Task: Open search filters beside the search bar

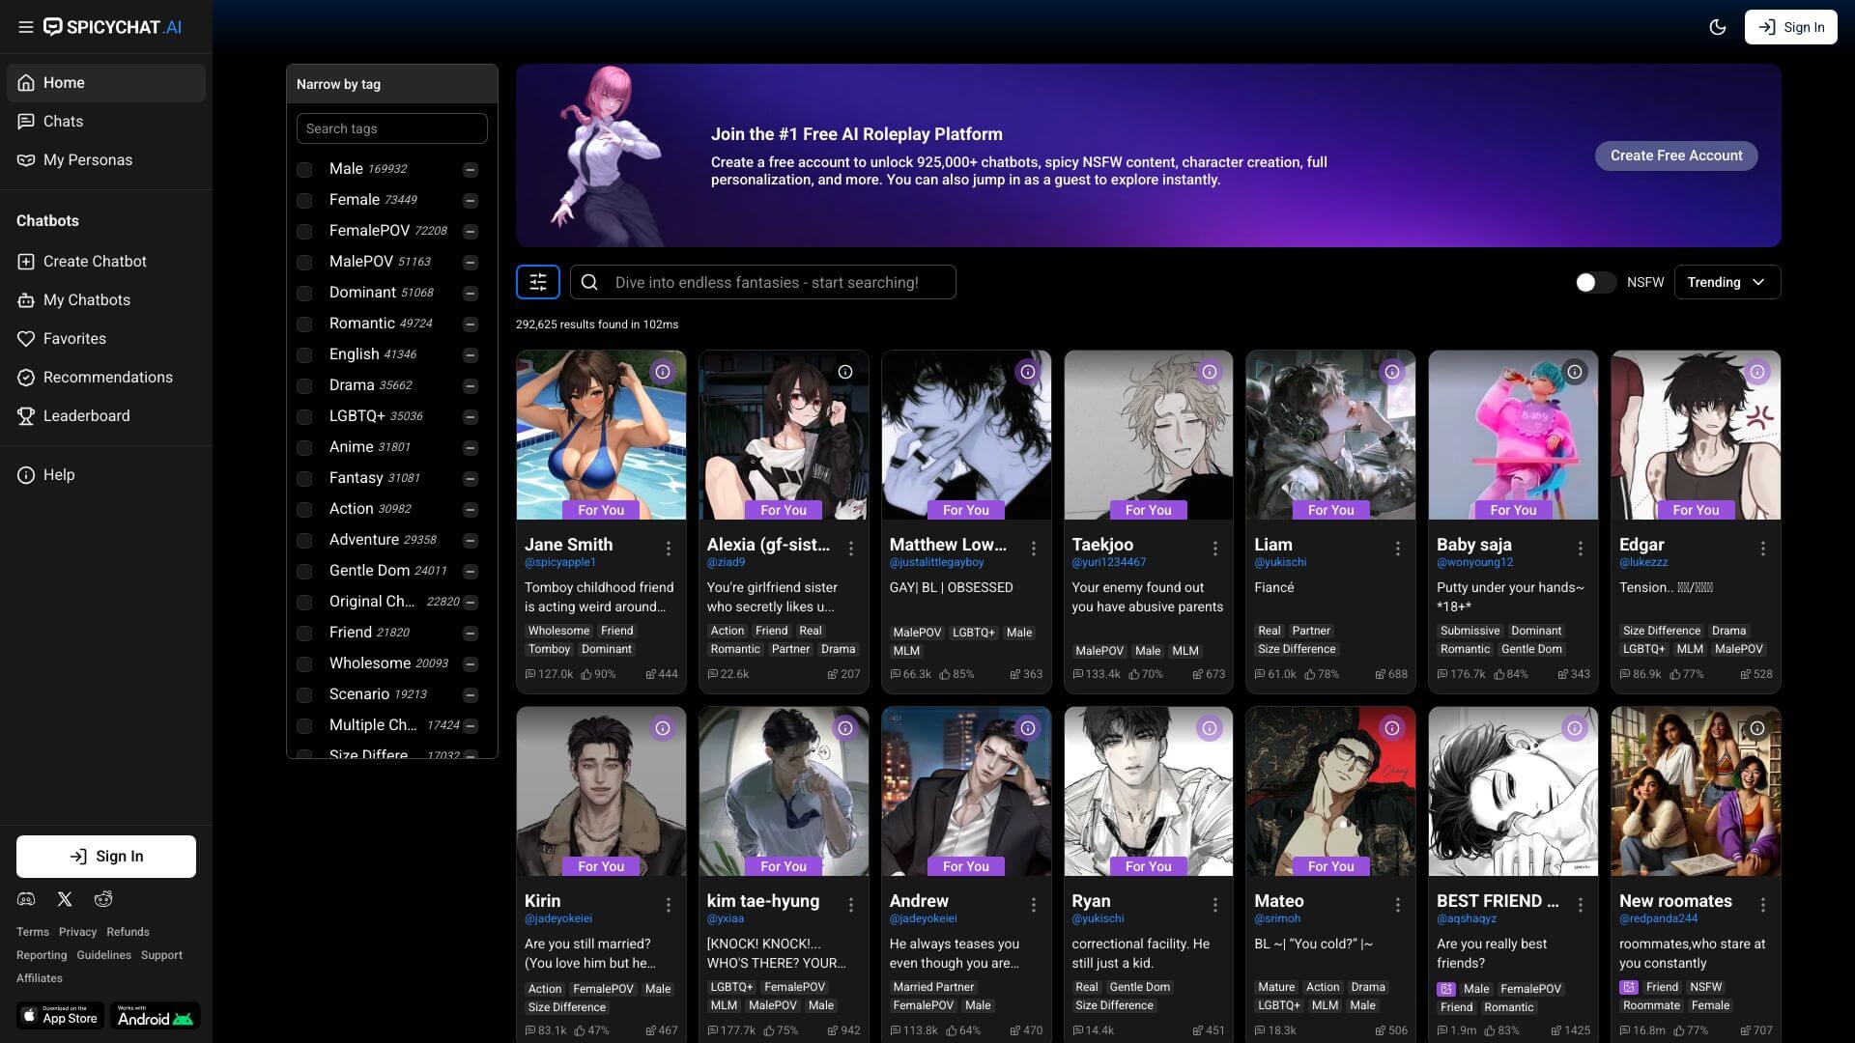Action: pos(538,282)
